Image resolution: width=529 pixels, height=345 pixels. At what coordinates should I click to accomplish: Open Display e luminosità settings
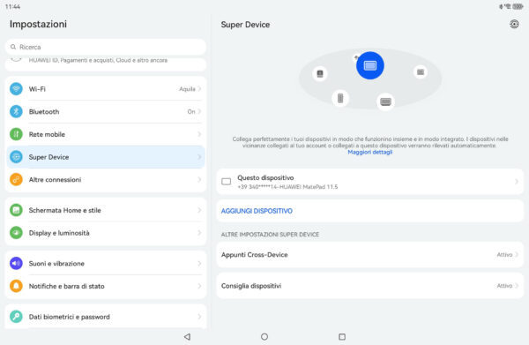106,233
